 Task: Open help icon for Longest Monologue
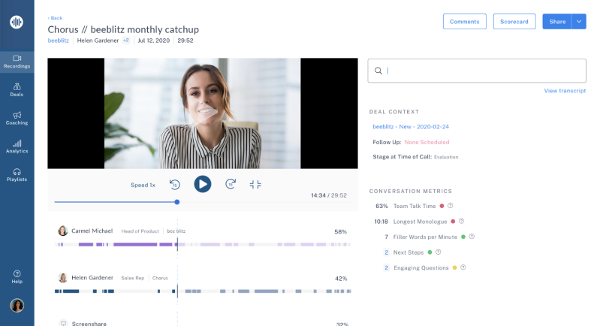(462, 221)
